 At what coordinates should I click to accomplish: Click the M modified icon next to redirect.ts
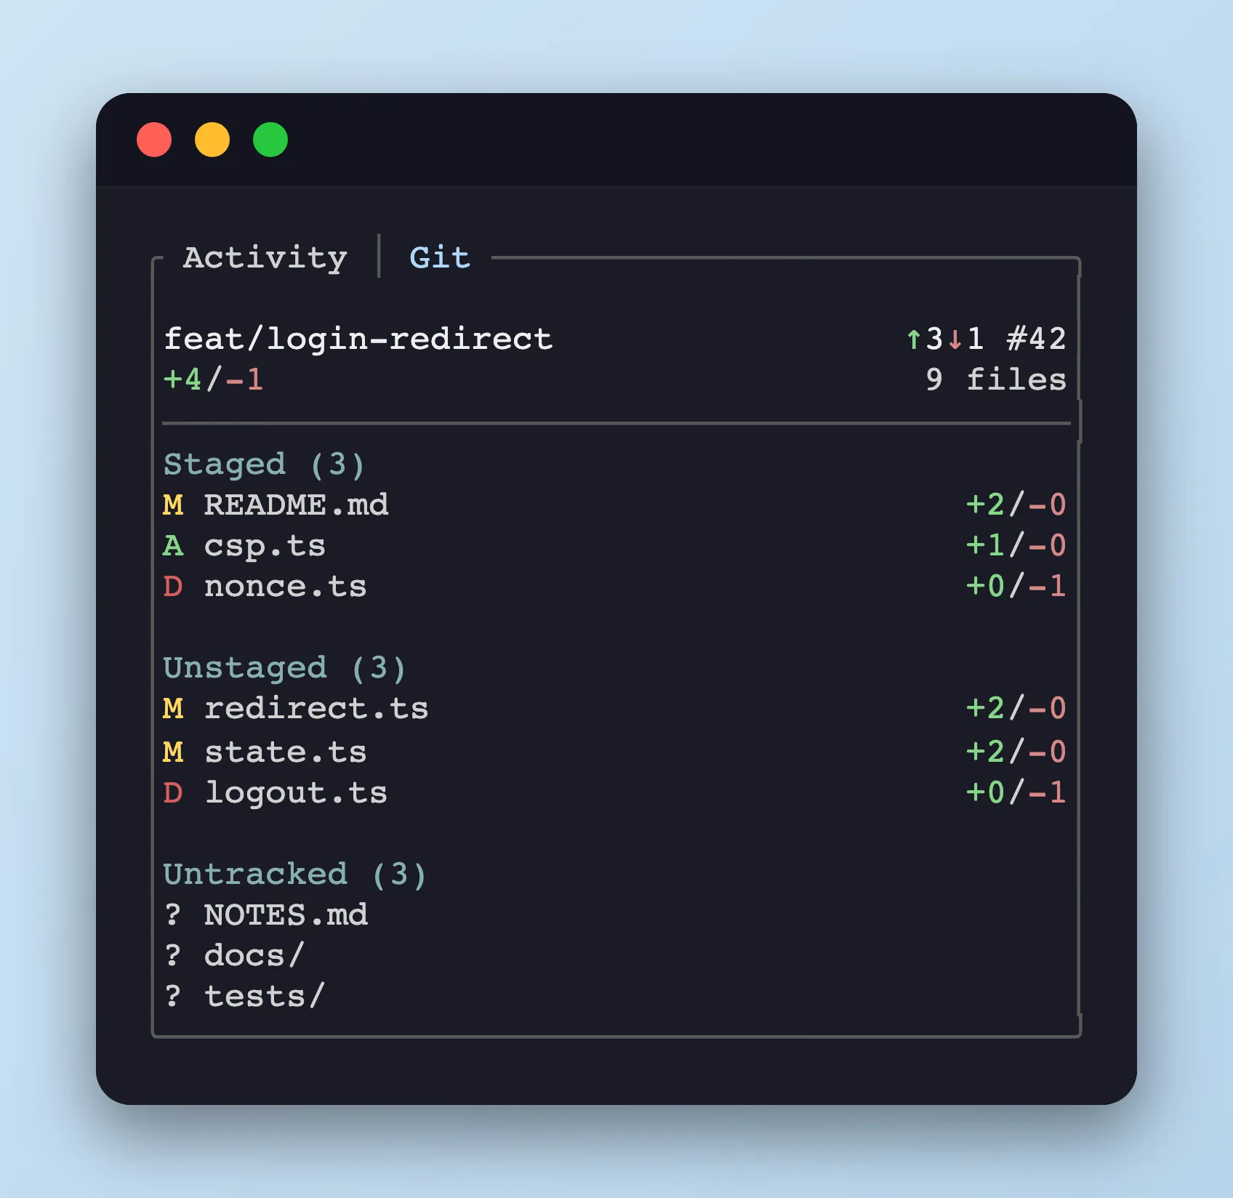tap(173, 707)
